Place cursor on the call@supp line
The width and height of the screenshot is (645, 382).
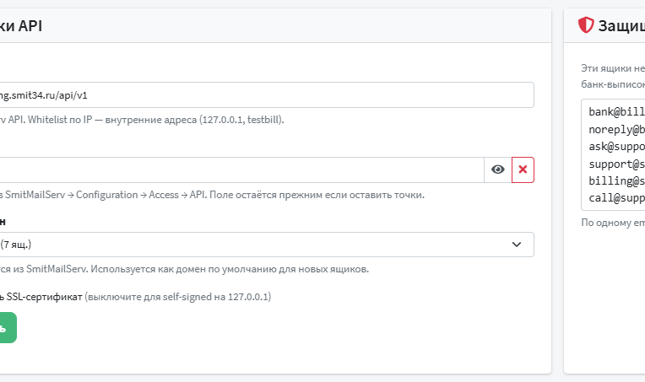pyautogui.click(x=616, y=198)
